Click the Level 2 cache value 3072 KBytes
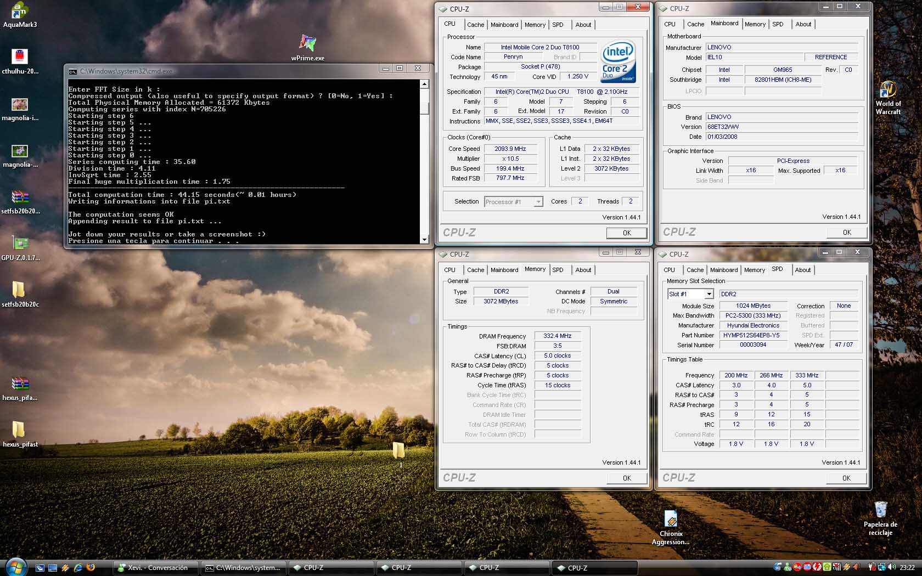922x576 pixels. pyautogui.click(x=611, y=168)
